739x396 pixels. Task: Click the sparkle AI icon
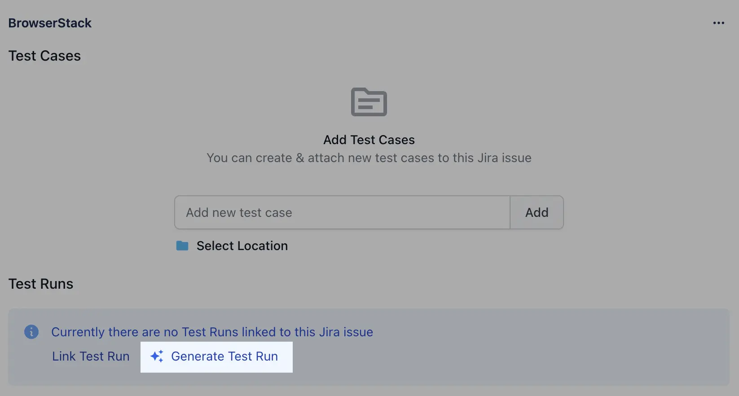157,356
